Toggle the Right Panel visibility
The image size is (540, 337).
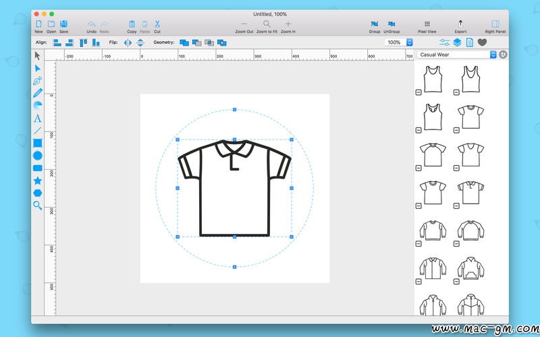coord(495,24)
